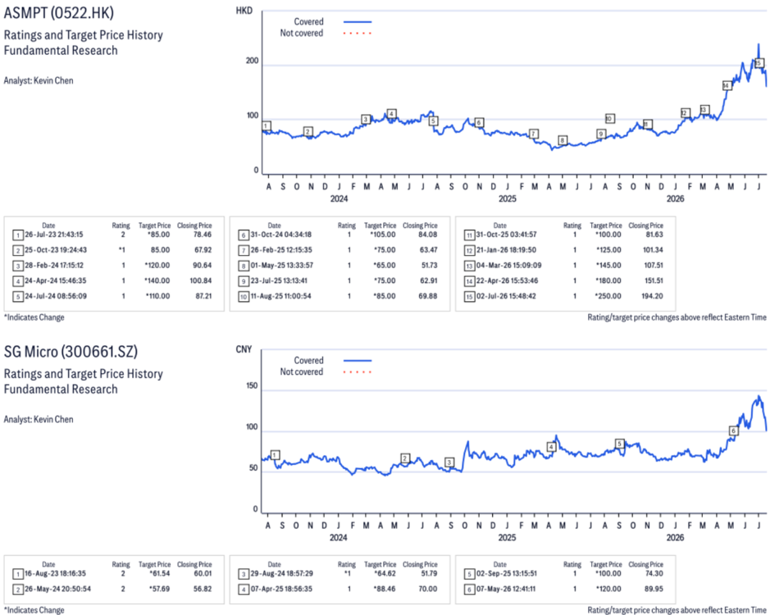Click the target price *88.46
Image resolution: width=770 pixels, height=615 pixels.
coord(385,589)
